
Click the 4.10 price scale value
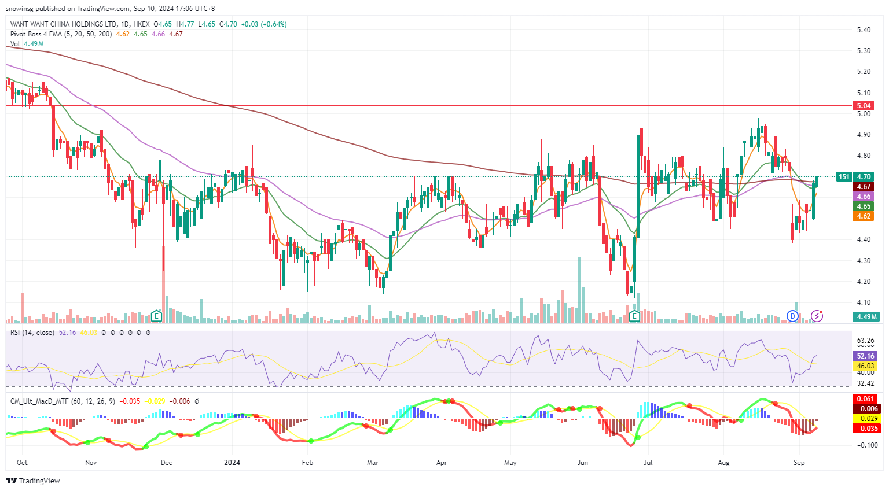864,302
